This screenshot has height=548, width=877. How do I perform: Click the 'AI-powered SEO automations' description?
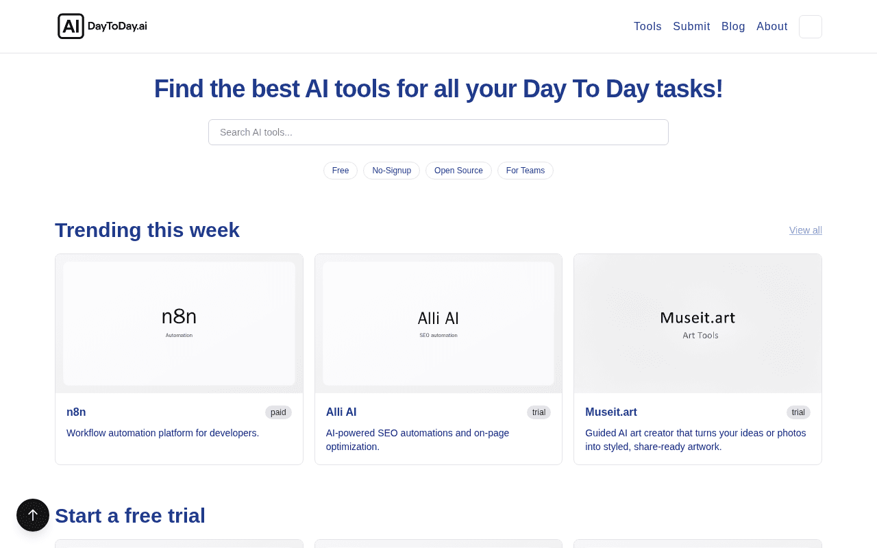pyautogui.click(x=417, y=440)
